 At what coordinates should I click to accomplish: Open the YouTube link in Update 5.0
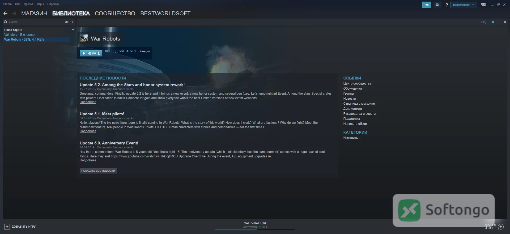click(x=144, y=156)
